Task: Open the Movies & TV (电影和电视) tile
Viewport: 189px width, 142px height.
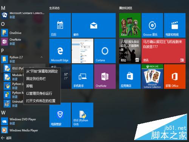Action: click(x=175, y=25)
